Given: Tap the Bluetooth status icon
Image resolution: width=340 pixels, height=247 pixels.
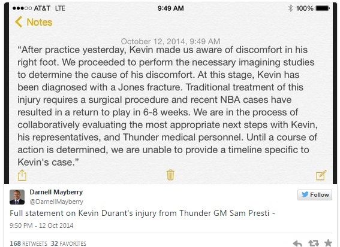Looking at the screenshot, I should coord(290,8).
